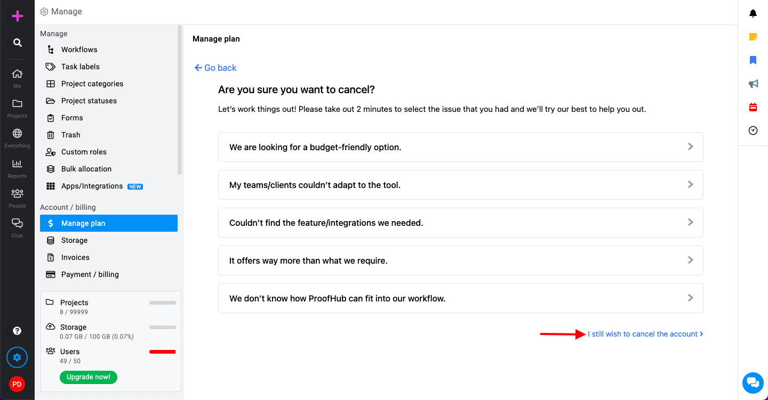This screenshot has width=768, height=400.
Task: Click the help question mark icon
Action: click(x=17, y=331)
